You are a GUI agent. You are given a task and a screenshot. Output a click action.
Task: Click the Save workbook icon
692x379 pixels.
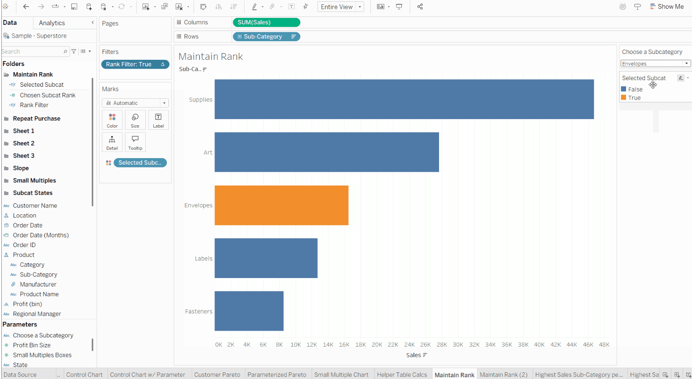click(74, 7)
